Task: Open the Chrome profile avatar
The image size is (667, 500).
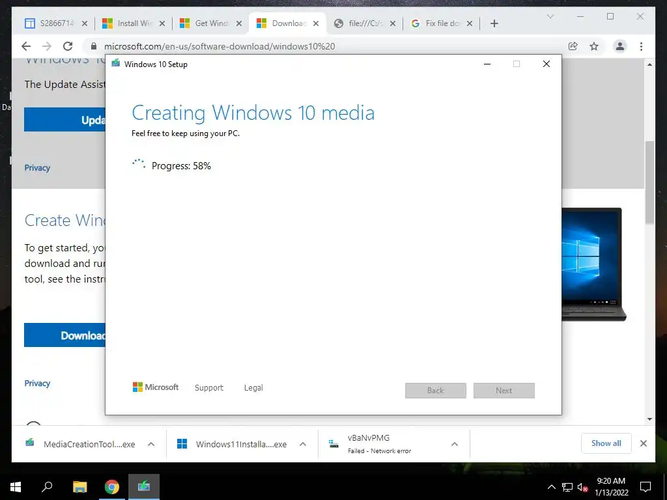Action: (x=620, y=46)
